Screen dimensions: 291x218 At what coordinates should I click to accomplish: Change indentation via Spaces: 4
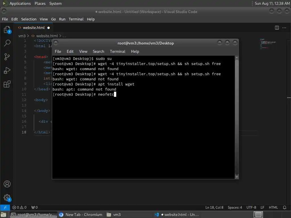[x=235, y=207]
